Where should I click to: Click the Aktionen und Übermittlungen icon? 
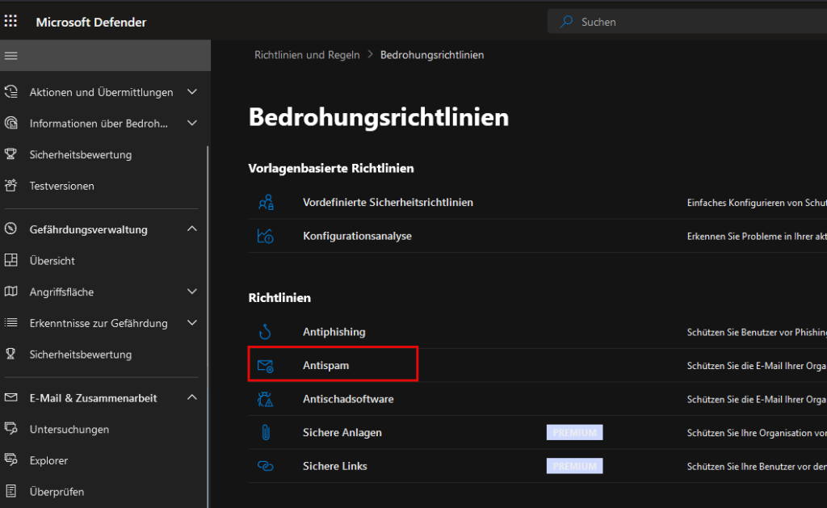[x=11, y=92]
